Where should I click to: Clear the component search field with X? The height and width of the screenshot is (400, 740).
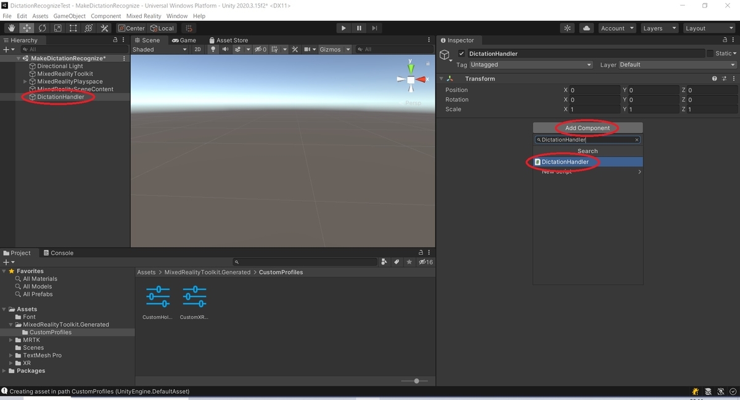(637, 140)
